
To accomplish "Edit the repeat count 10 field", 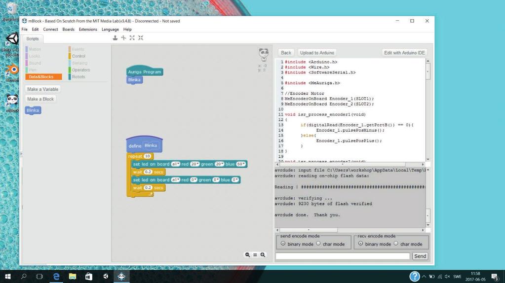I will pos(147,156).
